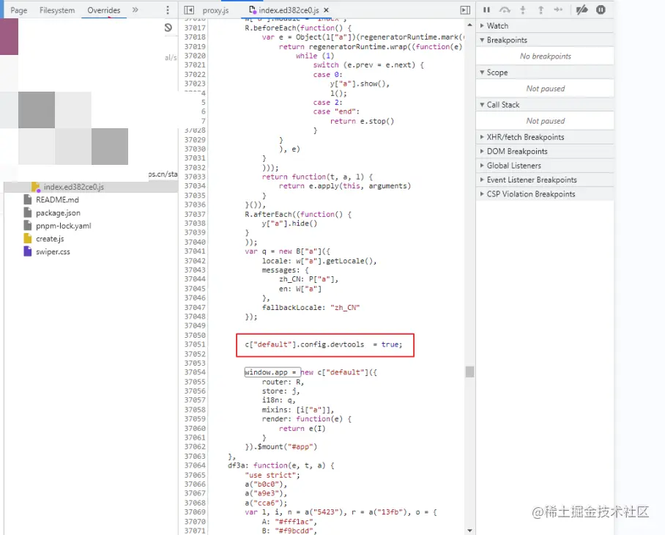Pause script execution
The image size is (665, 535).
486,10
